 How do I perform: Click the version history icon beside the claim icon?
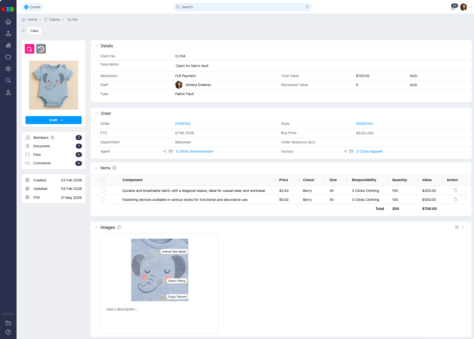(x=41, y=49)
